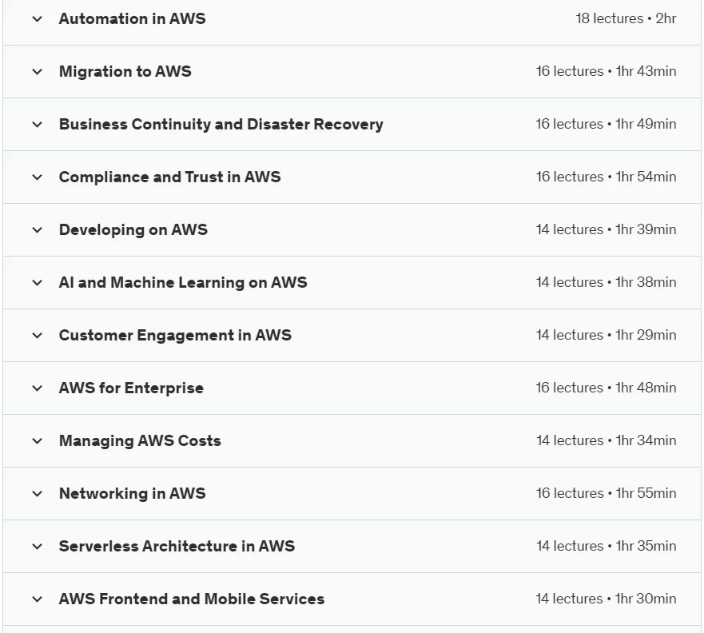This screenshot has width=704, height=633.
Task: Click the '16 lectures • 1hr 48min' text
Action: pos(607,388)
